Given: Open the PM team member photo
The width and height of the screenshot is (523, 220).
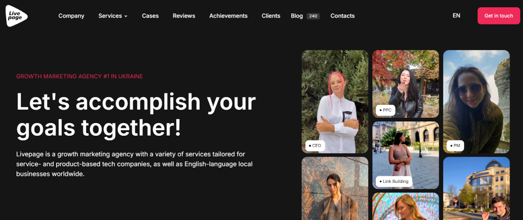Looking at the screenshot, I should pos(477,102).
